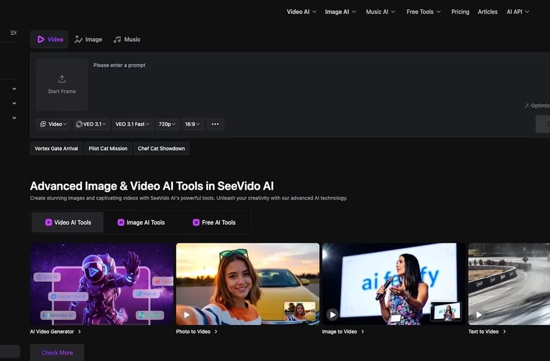Play the Image to Video preview
The image size is (550, 361).
click(x=332, y=315)
